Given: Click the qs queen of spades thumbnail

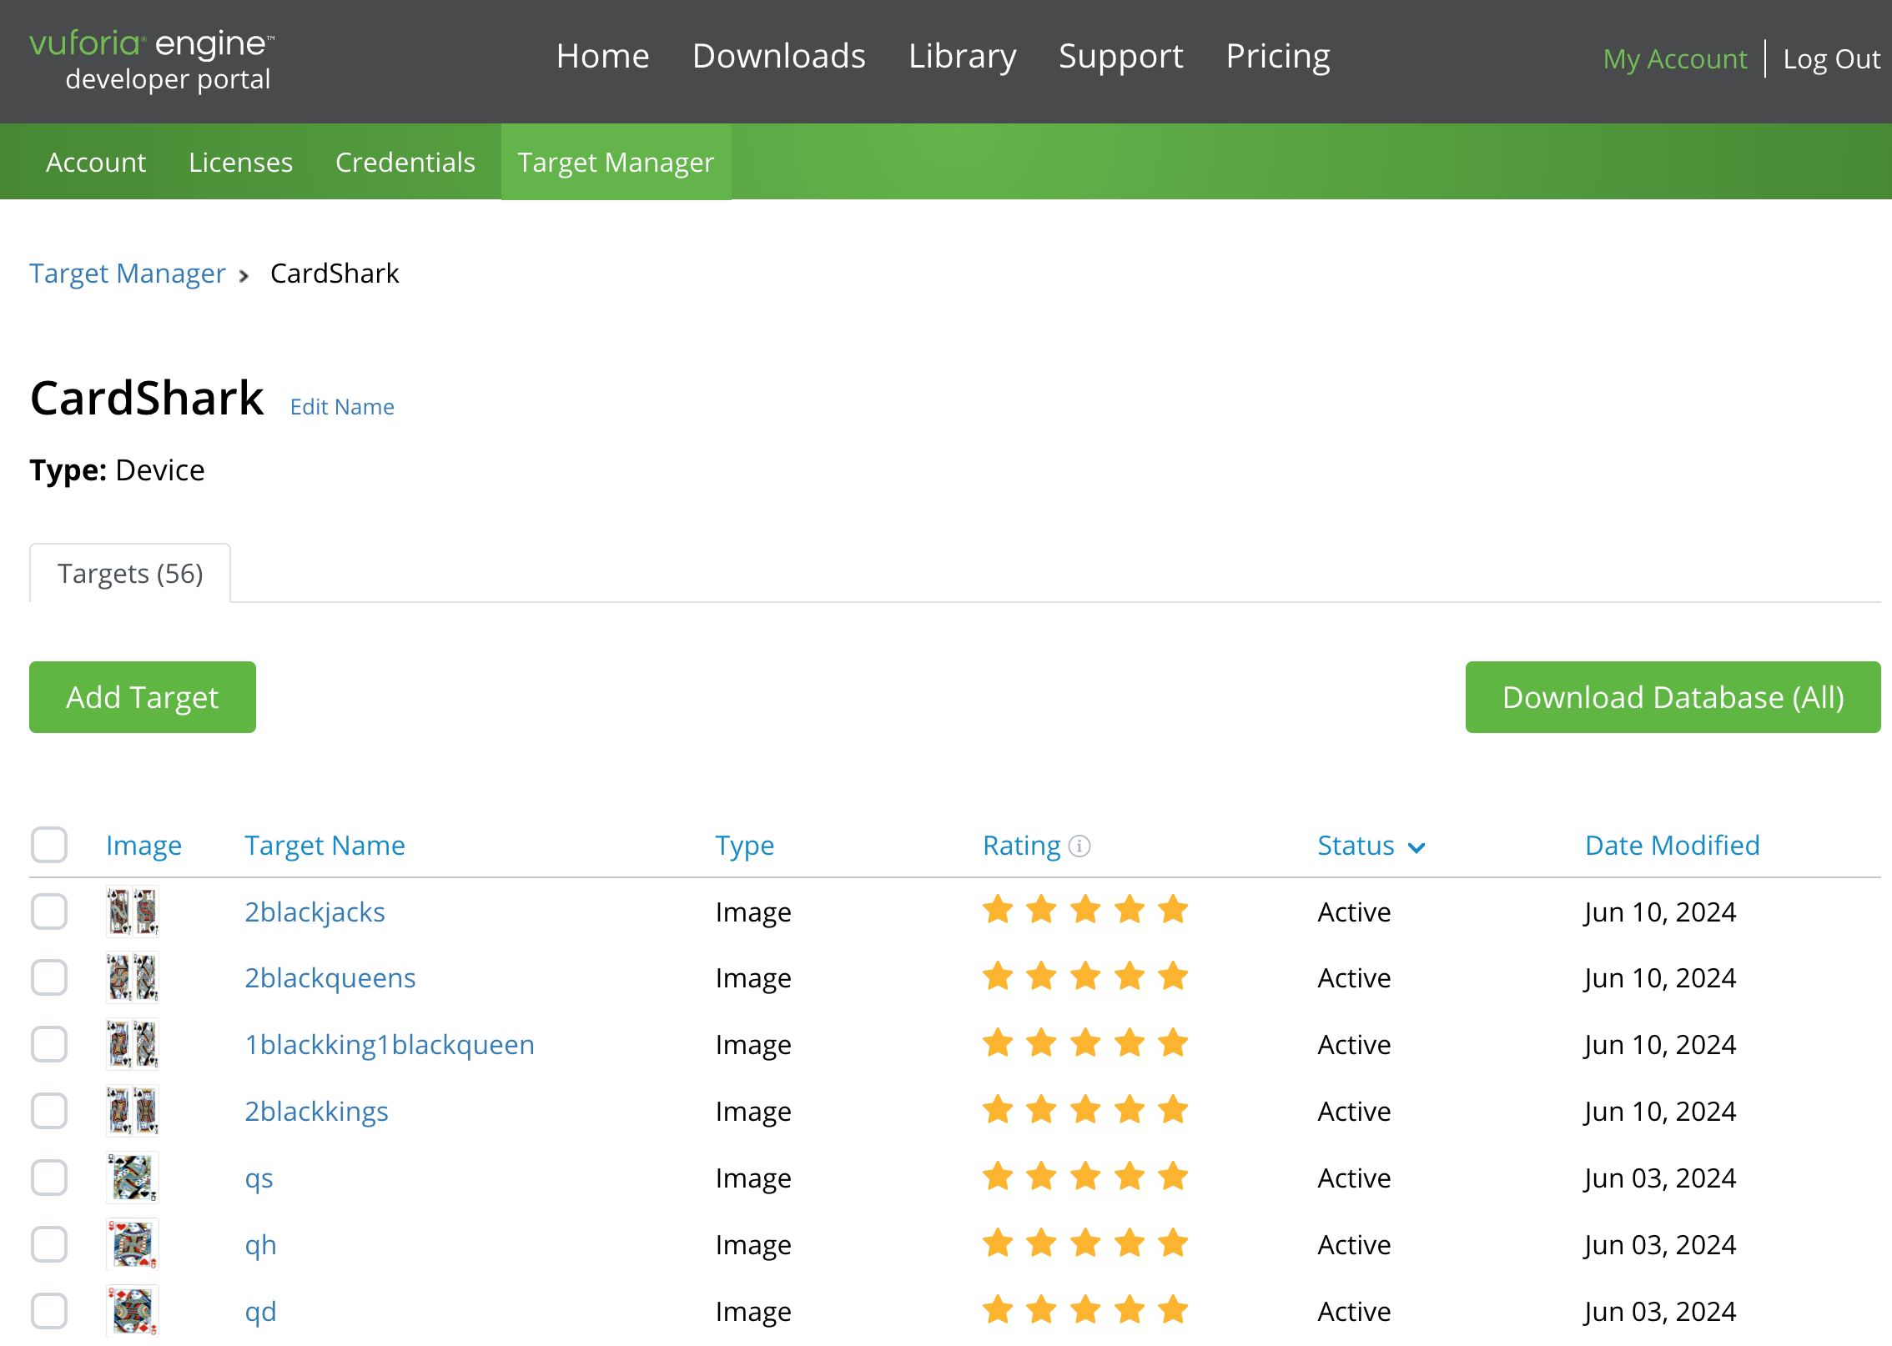Looking at the screenshot, I should point(133,1178).
